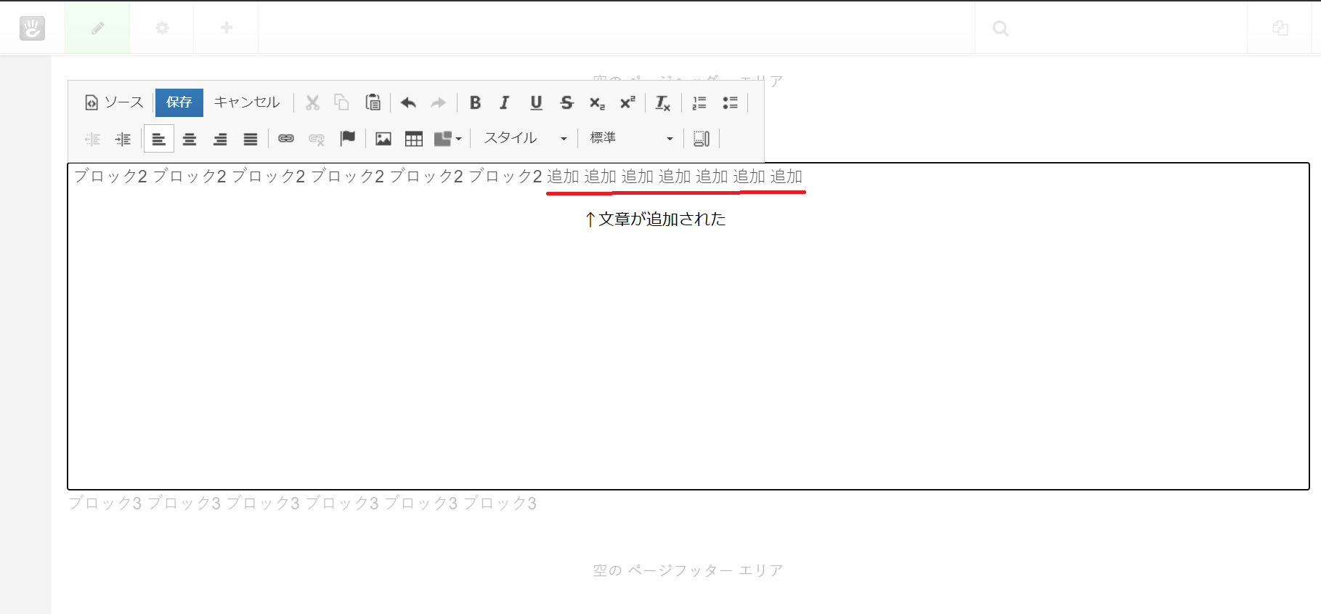Cancel editing with キャンセル button
The height and width of the screenshot is (614, 1321).
point(247,102)
